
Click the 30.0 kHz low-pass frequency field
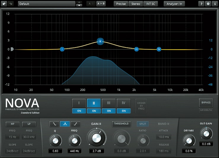(29, 137)
